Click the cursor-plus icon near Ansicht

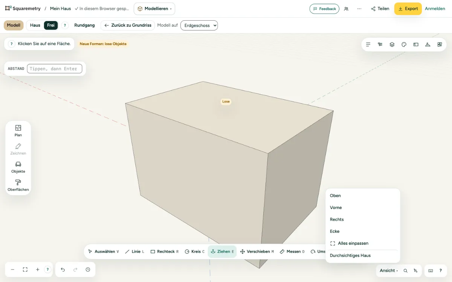(x=415, y=271)
